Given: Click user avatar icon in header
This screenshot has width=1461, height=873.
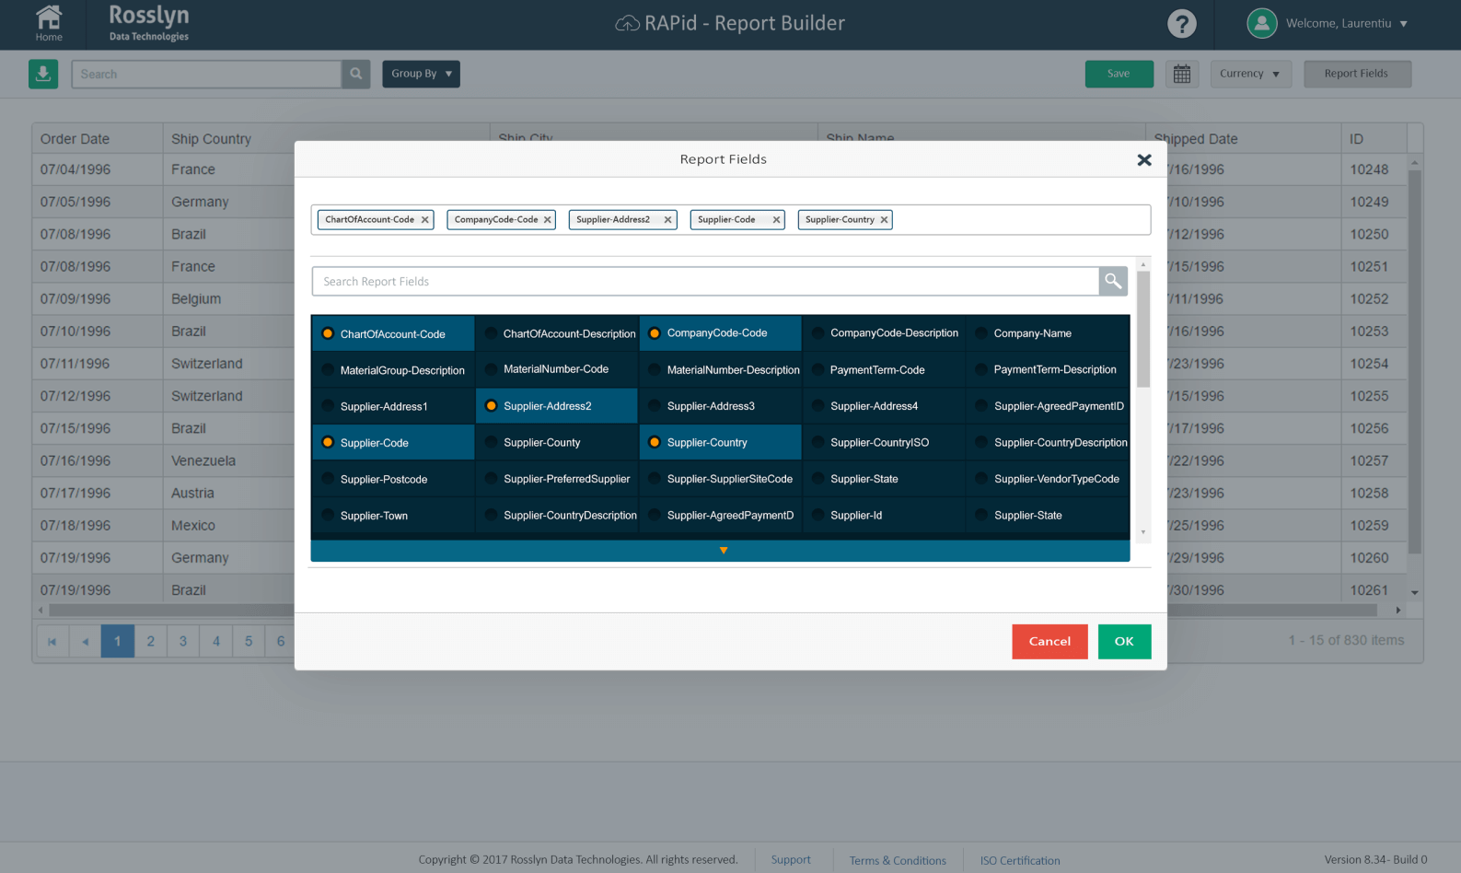Looking at the screenshot, I should (x=1262, y=23).
